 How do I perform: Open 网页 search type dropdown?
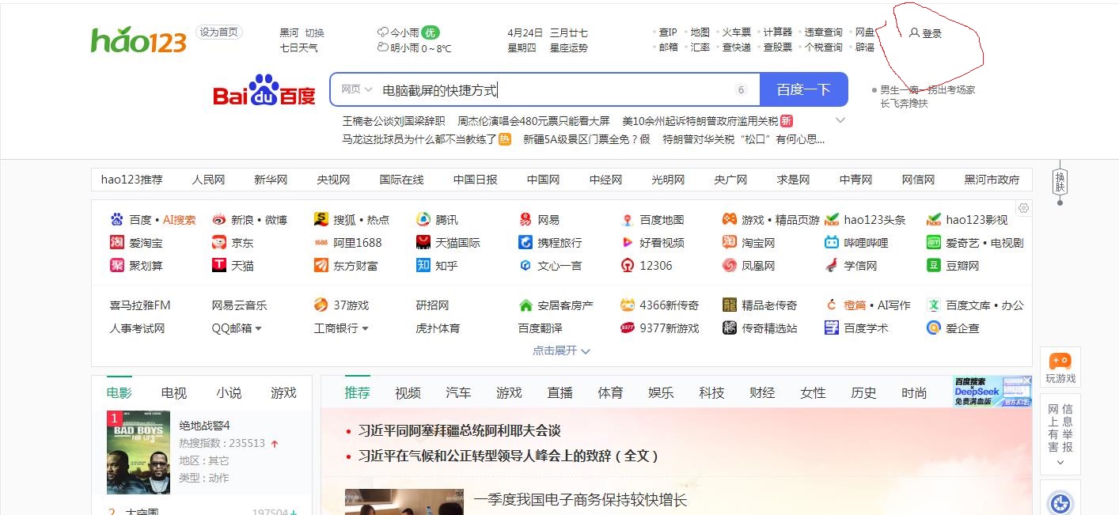[x=356, y=89]
